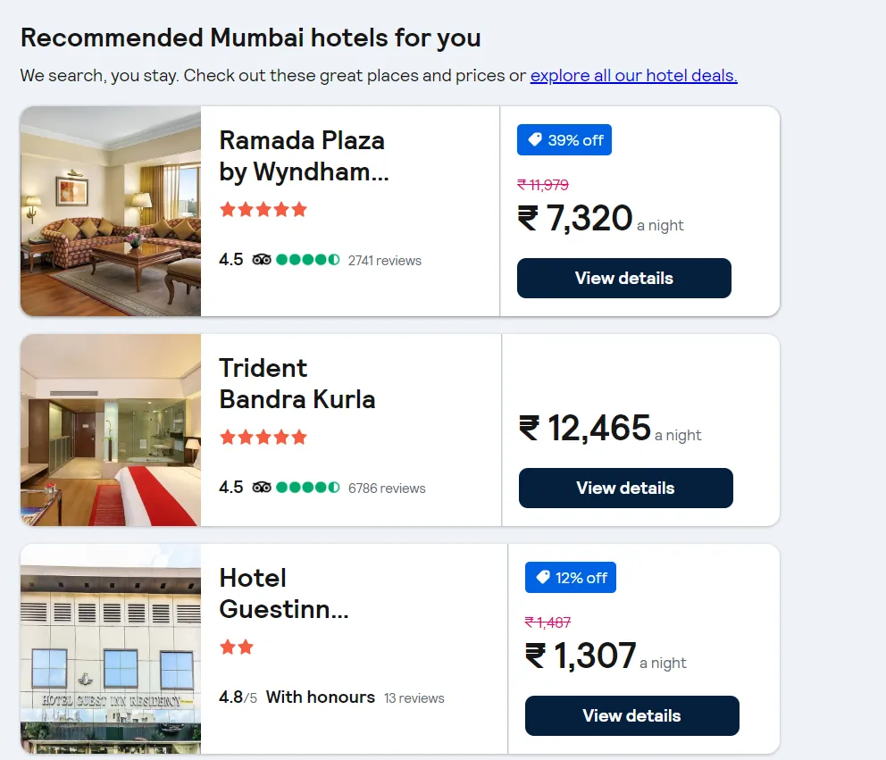The image size is (886, 760).
Task: Click Ramada Plaza TripAdvisor owl icon
Action: click(x=262, y=260)
